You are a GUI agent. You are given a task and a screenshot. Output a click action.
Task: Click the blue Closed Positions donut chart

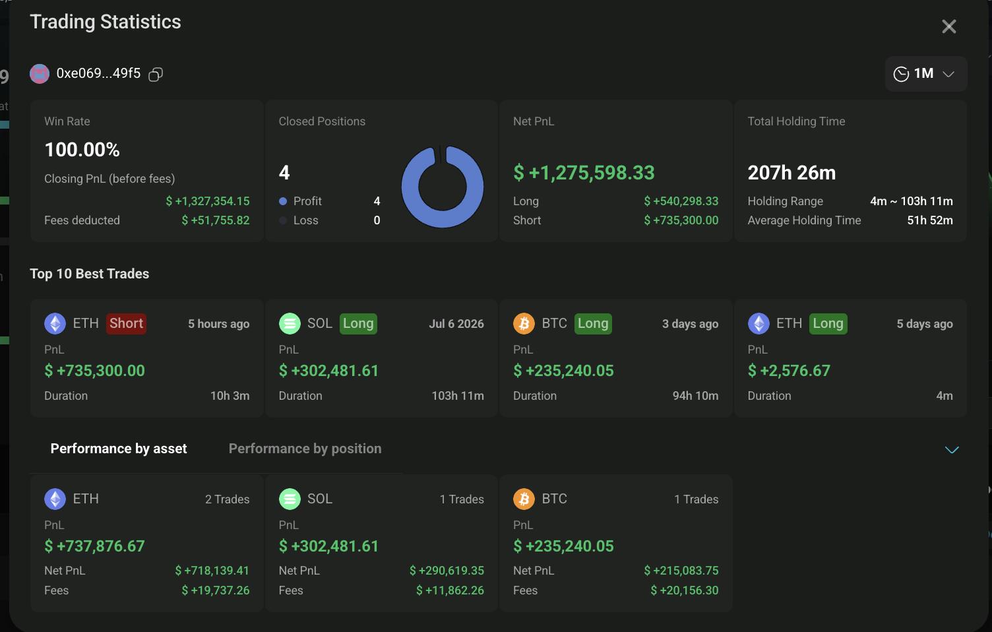point(443,187)
